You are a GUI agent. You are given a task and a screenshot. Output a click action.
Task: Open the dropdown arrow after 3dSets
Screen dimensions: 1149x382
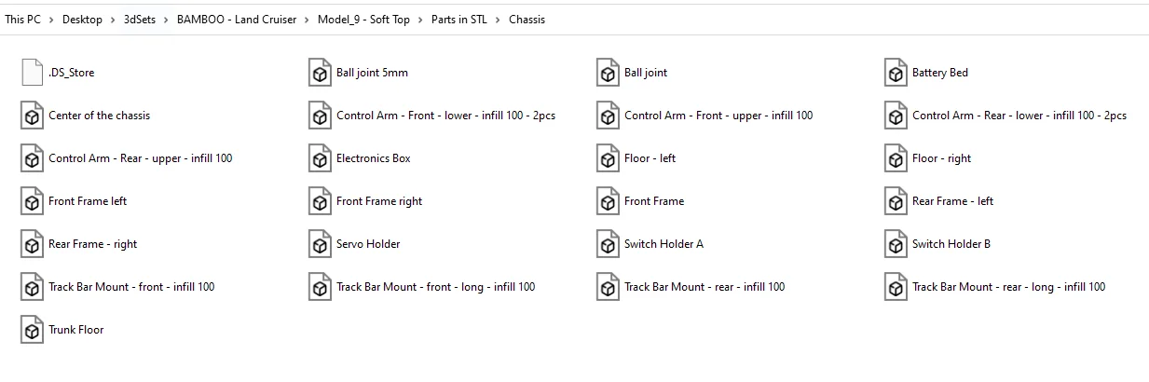click(166, 20)
